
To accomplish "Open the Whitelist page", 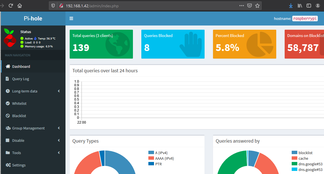I will [19, 103].
